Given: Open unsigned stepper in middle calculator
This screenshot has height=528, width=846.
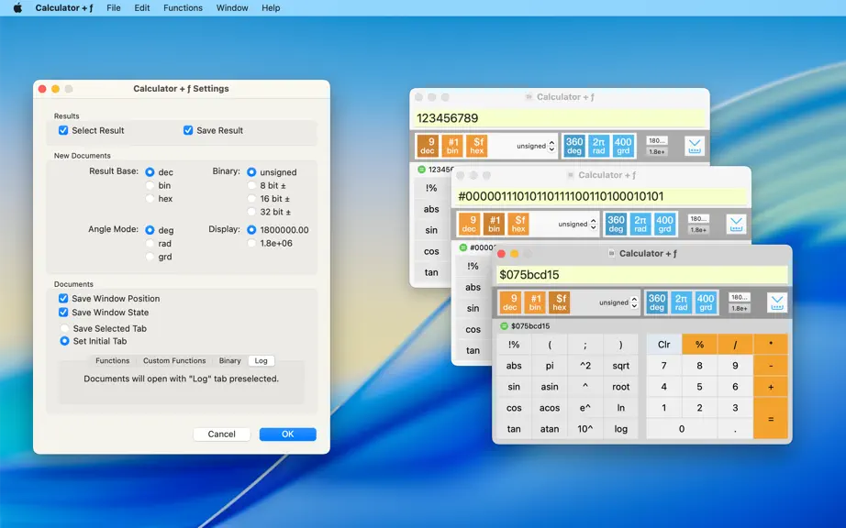Looking at the screenshot, I should click(x=594, y=225).
